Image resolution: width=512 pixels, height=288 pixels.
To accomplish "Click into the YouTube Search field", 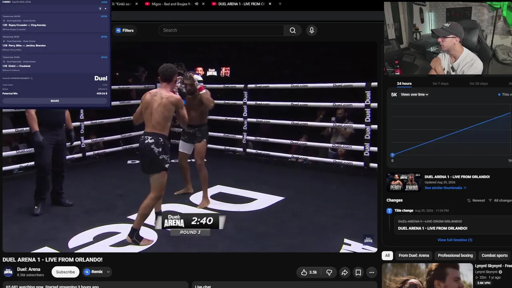I will pos(221,30).
